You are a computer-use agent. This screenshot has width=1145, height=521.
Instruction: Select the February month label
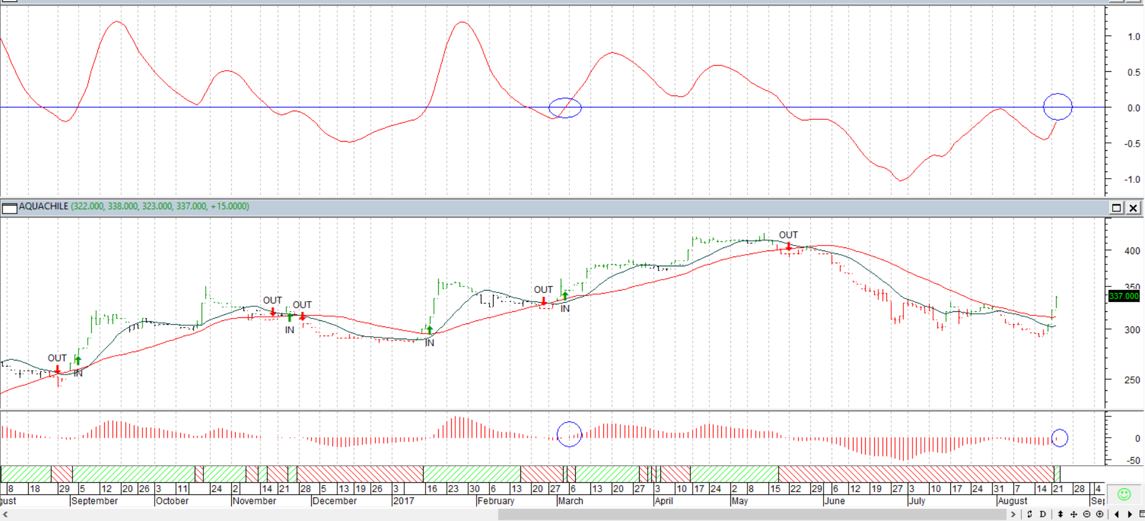pos(495,501)
